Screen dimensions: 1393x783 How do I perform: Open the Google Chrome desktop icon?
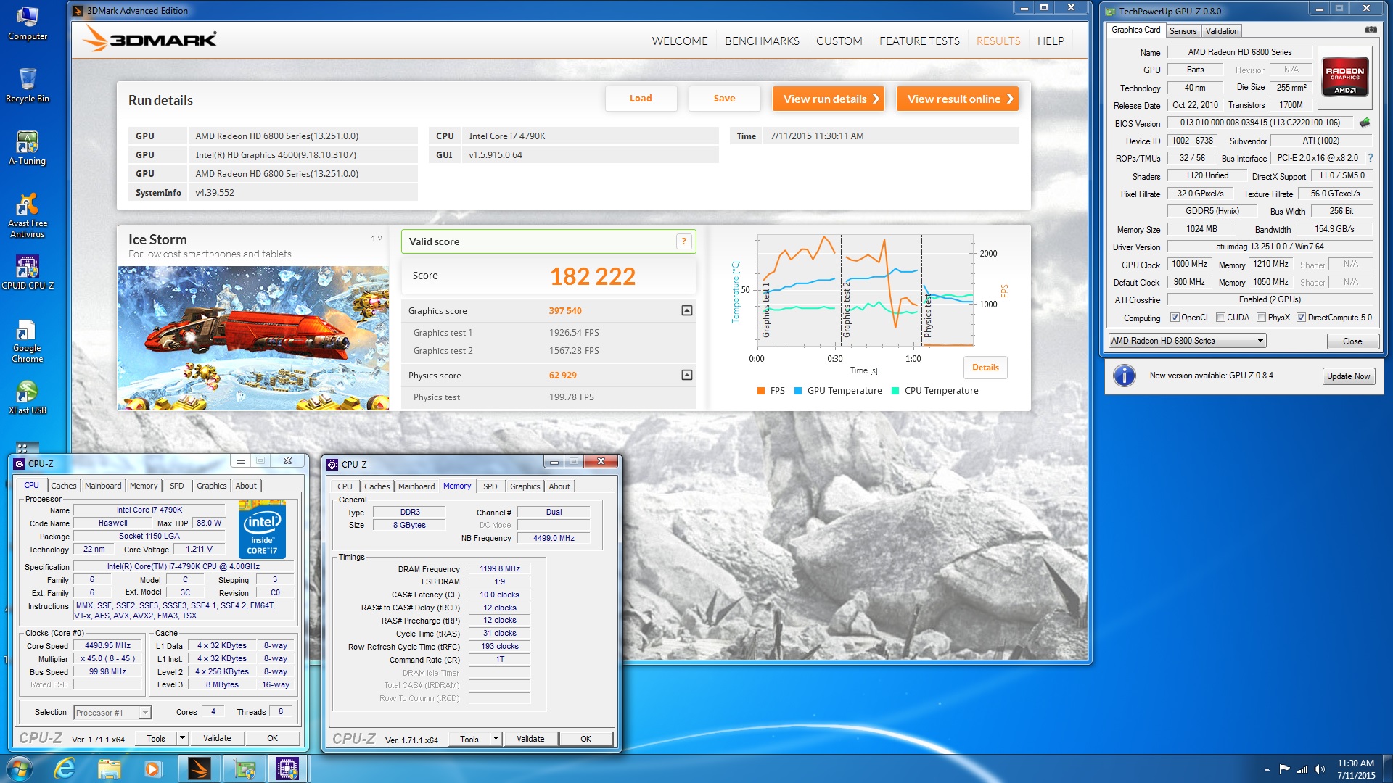tap(28, 341)
